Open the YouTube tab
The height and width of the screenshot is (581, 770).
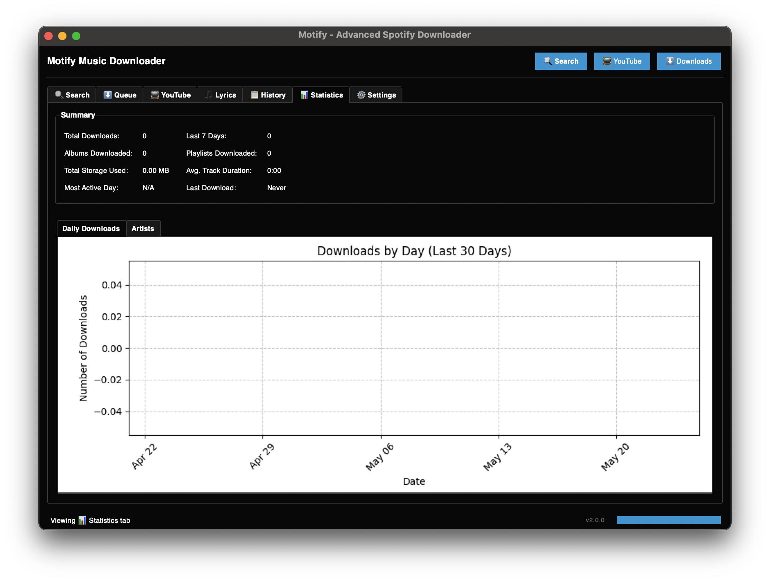pos(171,95)
